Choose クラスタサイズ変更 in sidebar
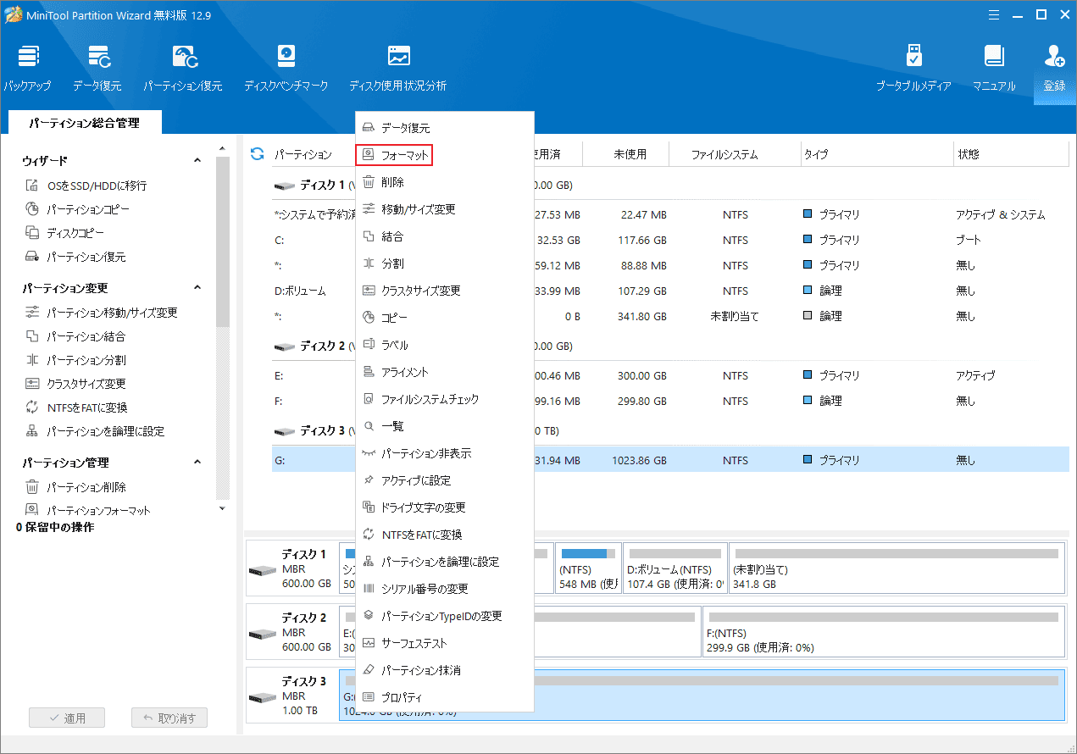The height and width of the screenshot is (754, 1077). pos(75,384)
